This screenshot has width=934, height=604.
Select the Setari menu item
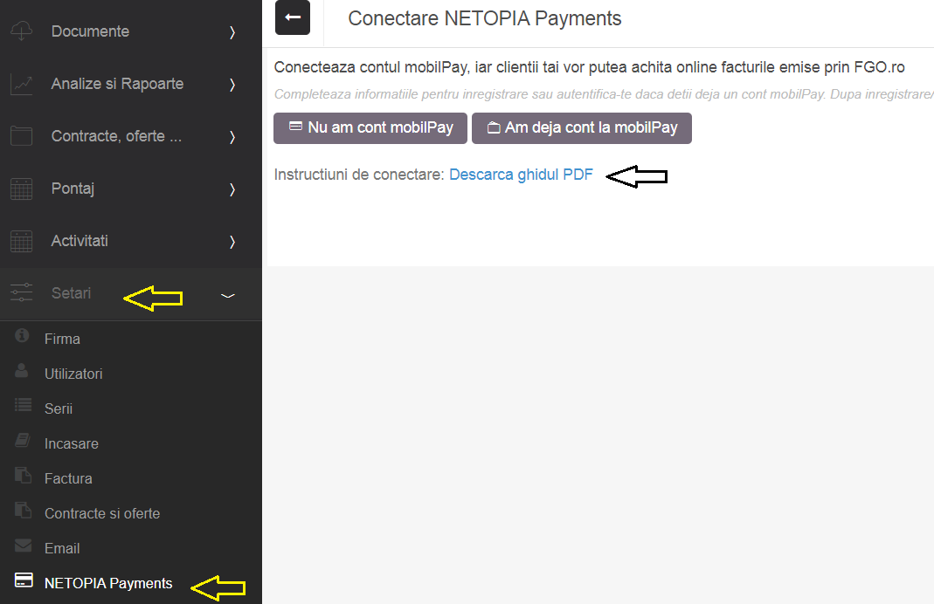(x=71, y=292)
